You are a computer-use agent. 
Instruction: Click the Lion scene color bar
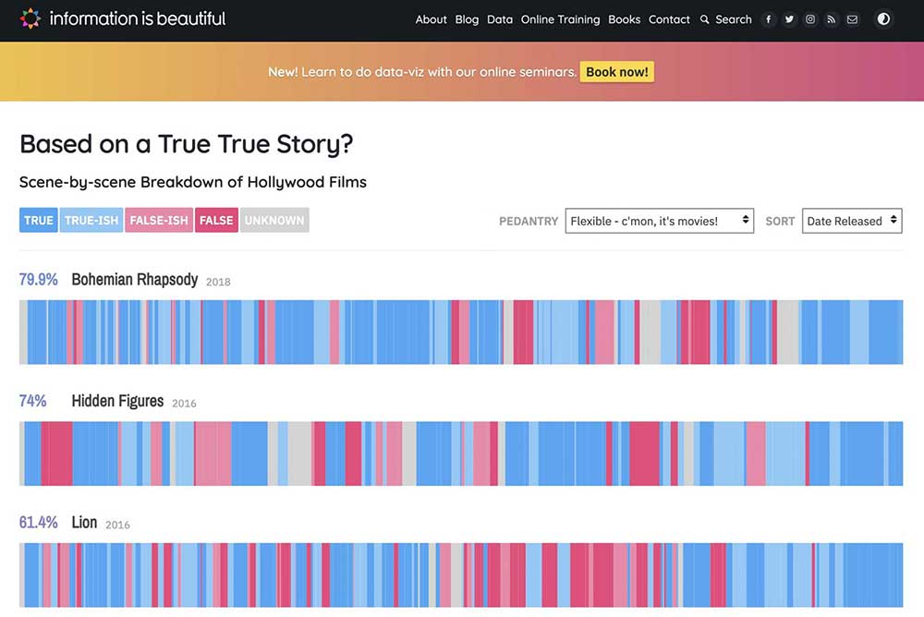[461, 575]
